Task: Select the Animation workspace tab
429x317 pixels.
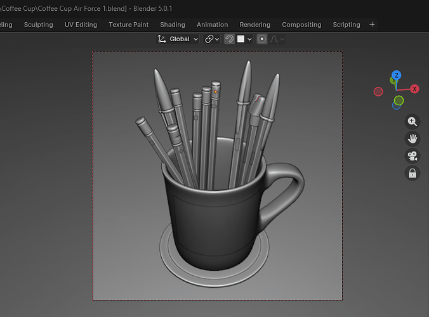Action: pos(213,25)
